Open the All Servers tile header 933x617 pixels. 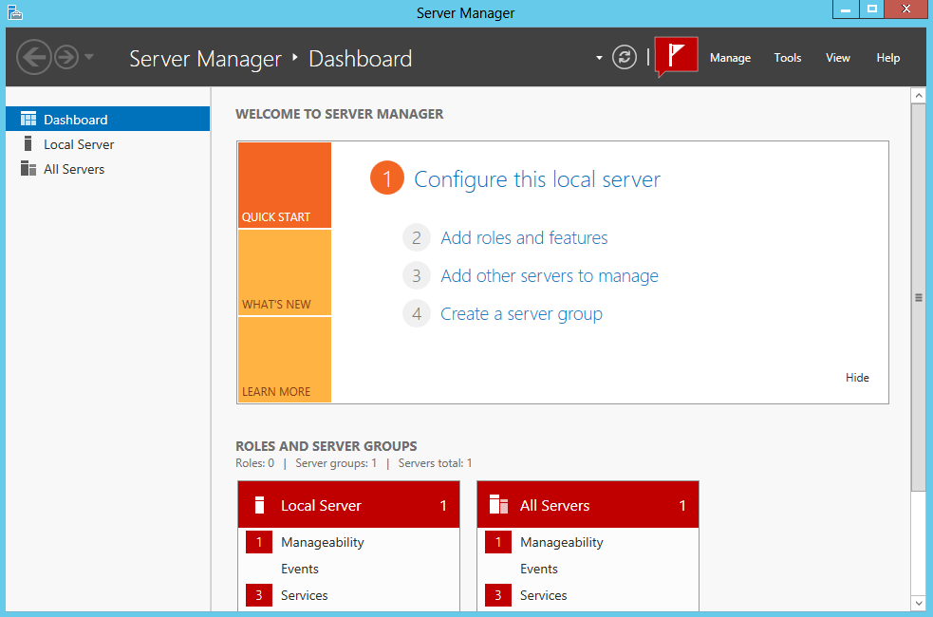tap(588, 505)
